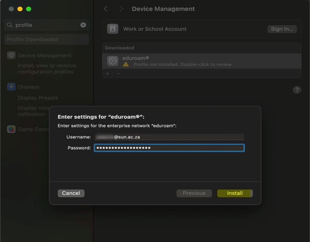Click the Cancel button in dialog

tap(71, 193)
